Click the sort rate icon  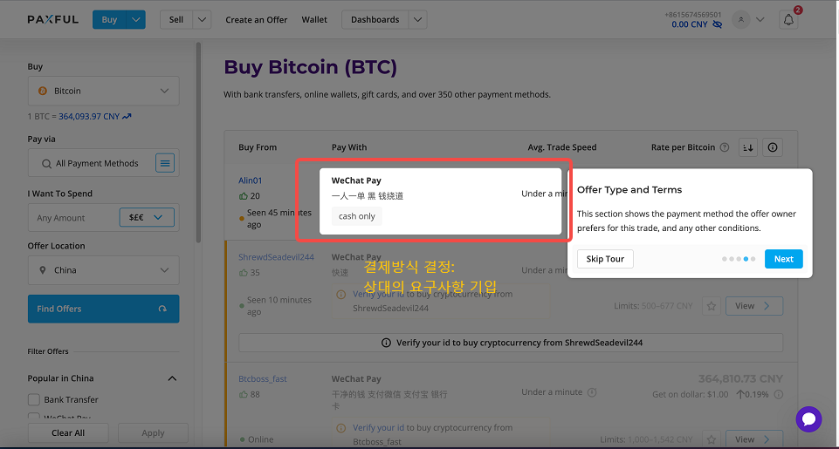[x=748, y=147]
